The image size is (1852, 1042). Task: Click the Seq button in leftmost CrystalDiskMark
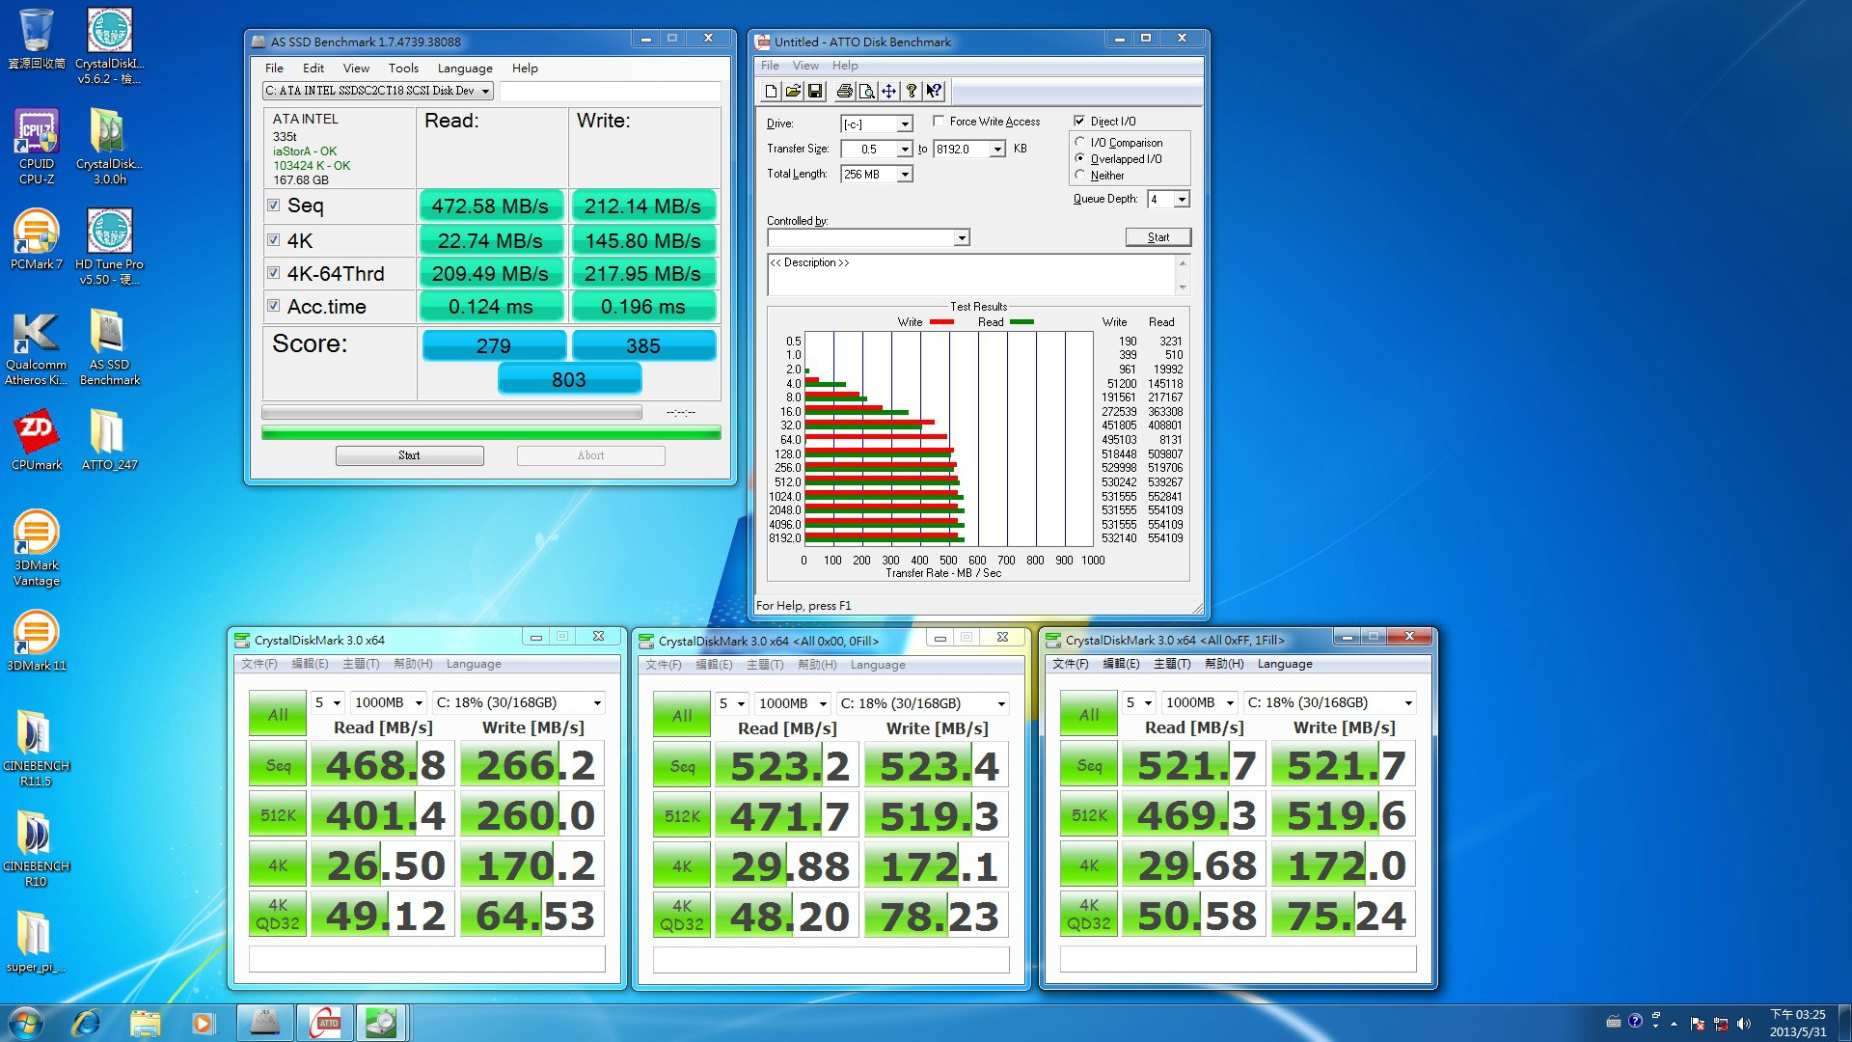(x=278, y=765)
